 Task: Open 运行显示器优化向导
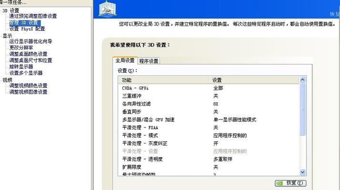click(x=30, y=41)
